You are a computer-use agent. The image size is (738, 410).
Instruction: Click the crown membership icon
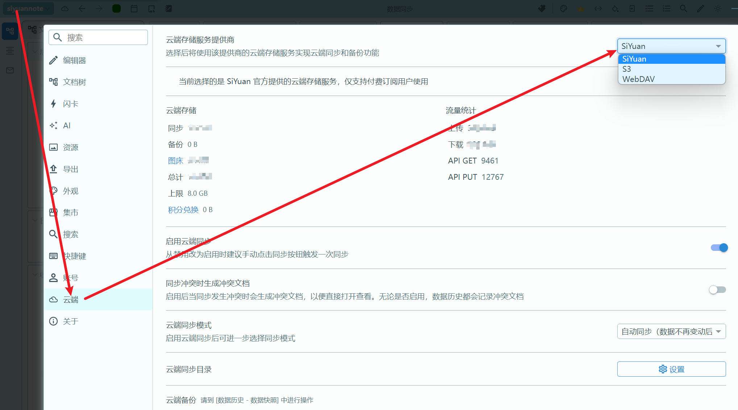click(x=581, y=8)
